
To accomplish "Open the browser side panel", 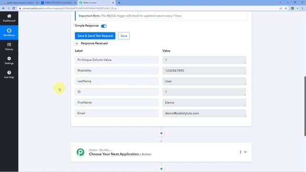I will tap(292, 9).
